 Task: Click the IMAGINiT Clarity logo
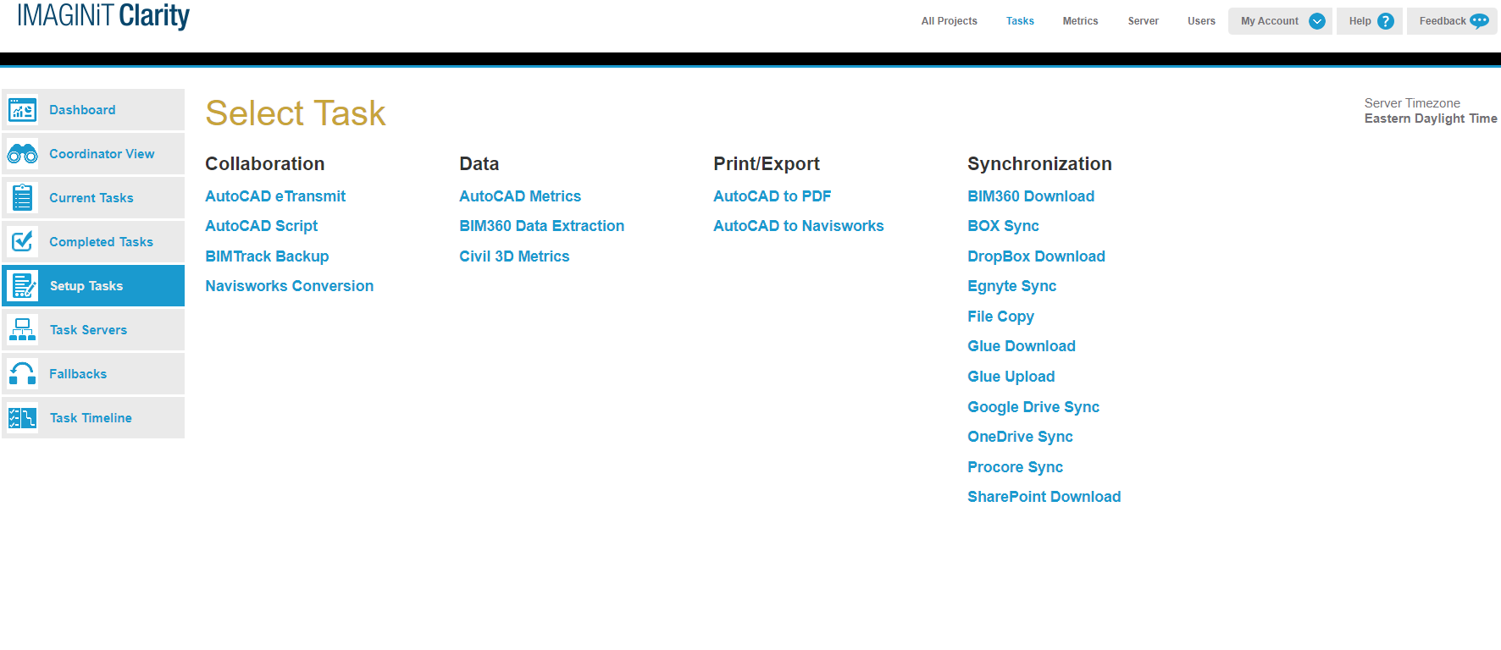(x=103, y=16)
